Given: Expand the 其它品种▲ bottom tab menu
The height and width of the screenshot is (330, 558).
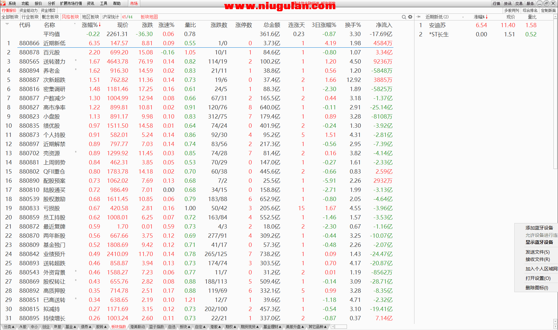Looking at the screenshot, I should point(317,327).
